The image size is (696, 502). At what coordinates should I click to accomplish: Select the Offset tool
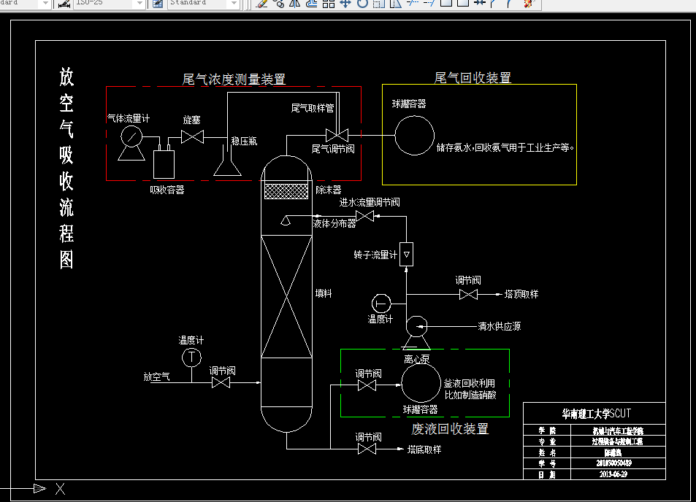pyautogui.click(x=312, y=4)
